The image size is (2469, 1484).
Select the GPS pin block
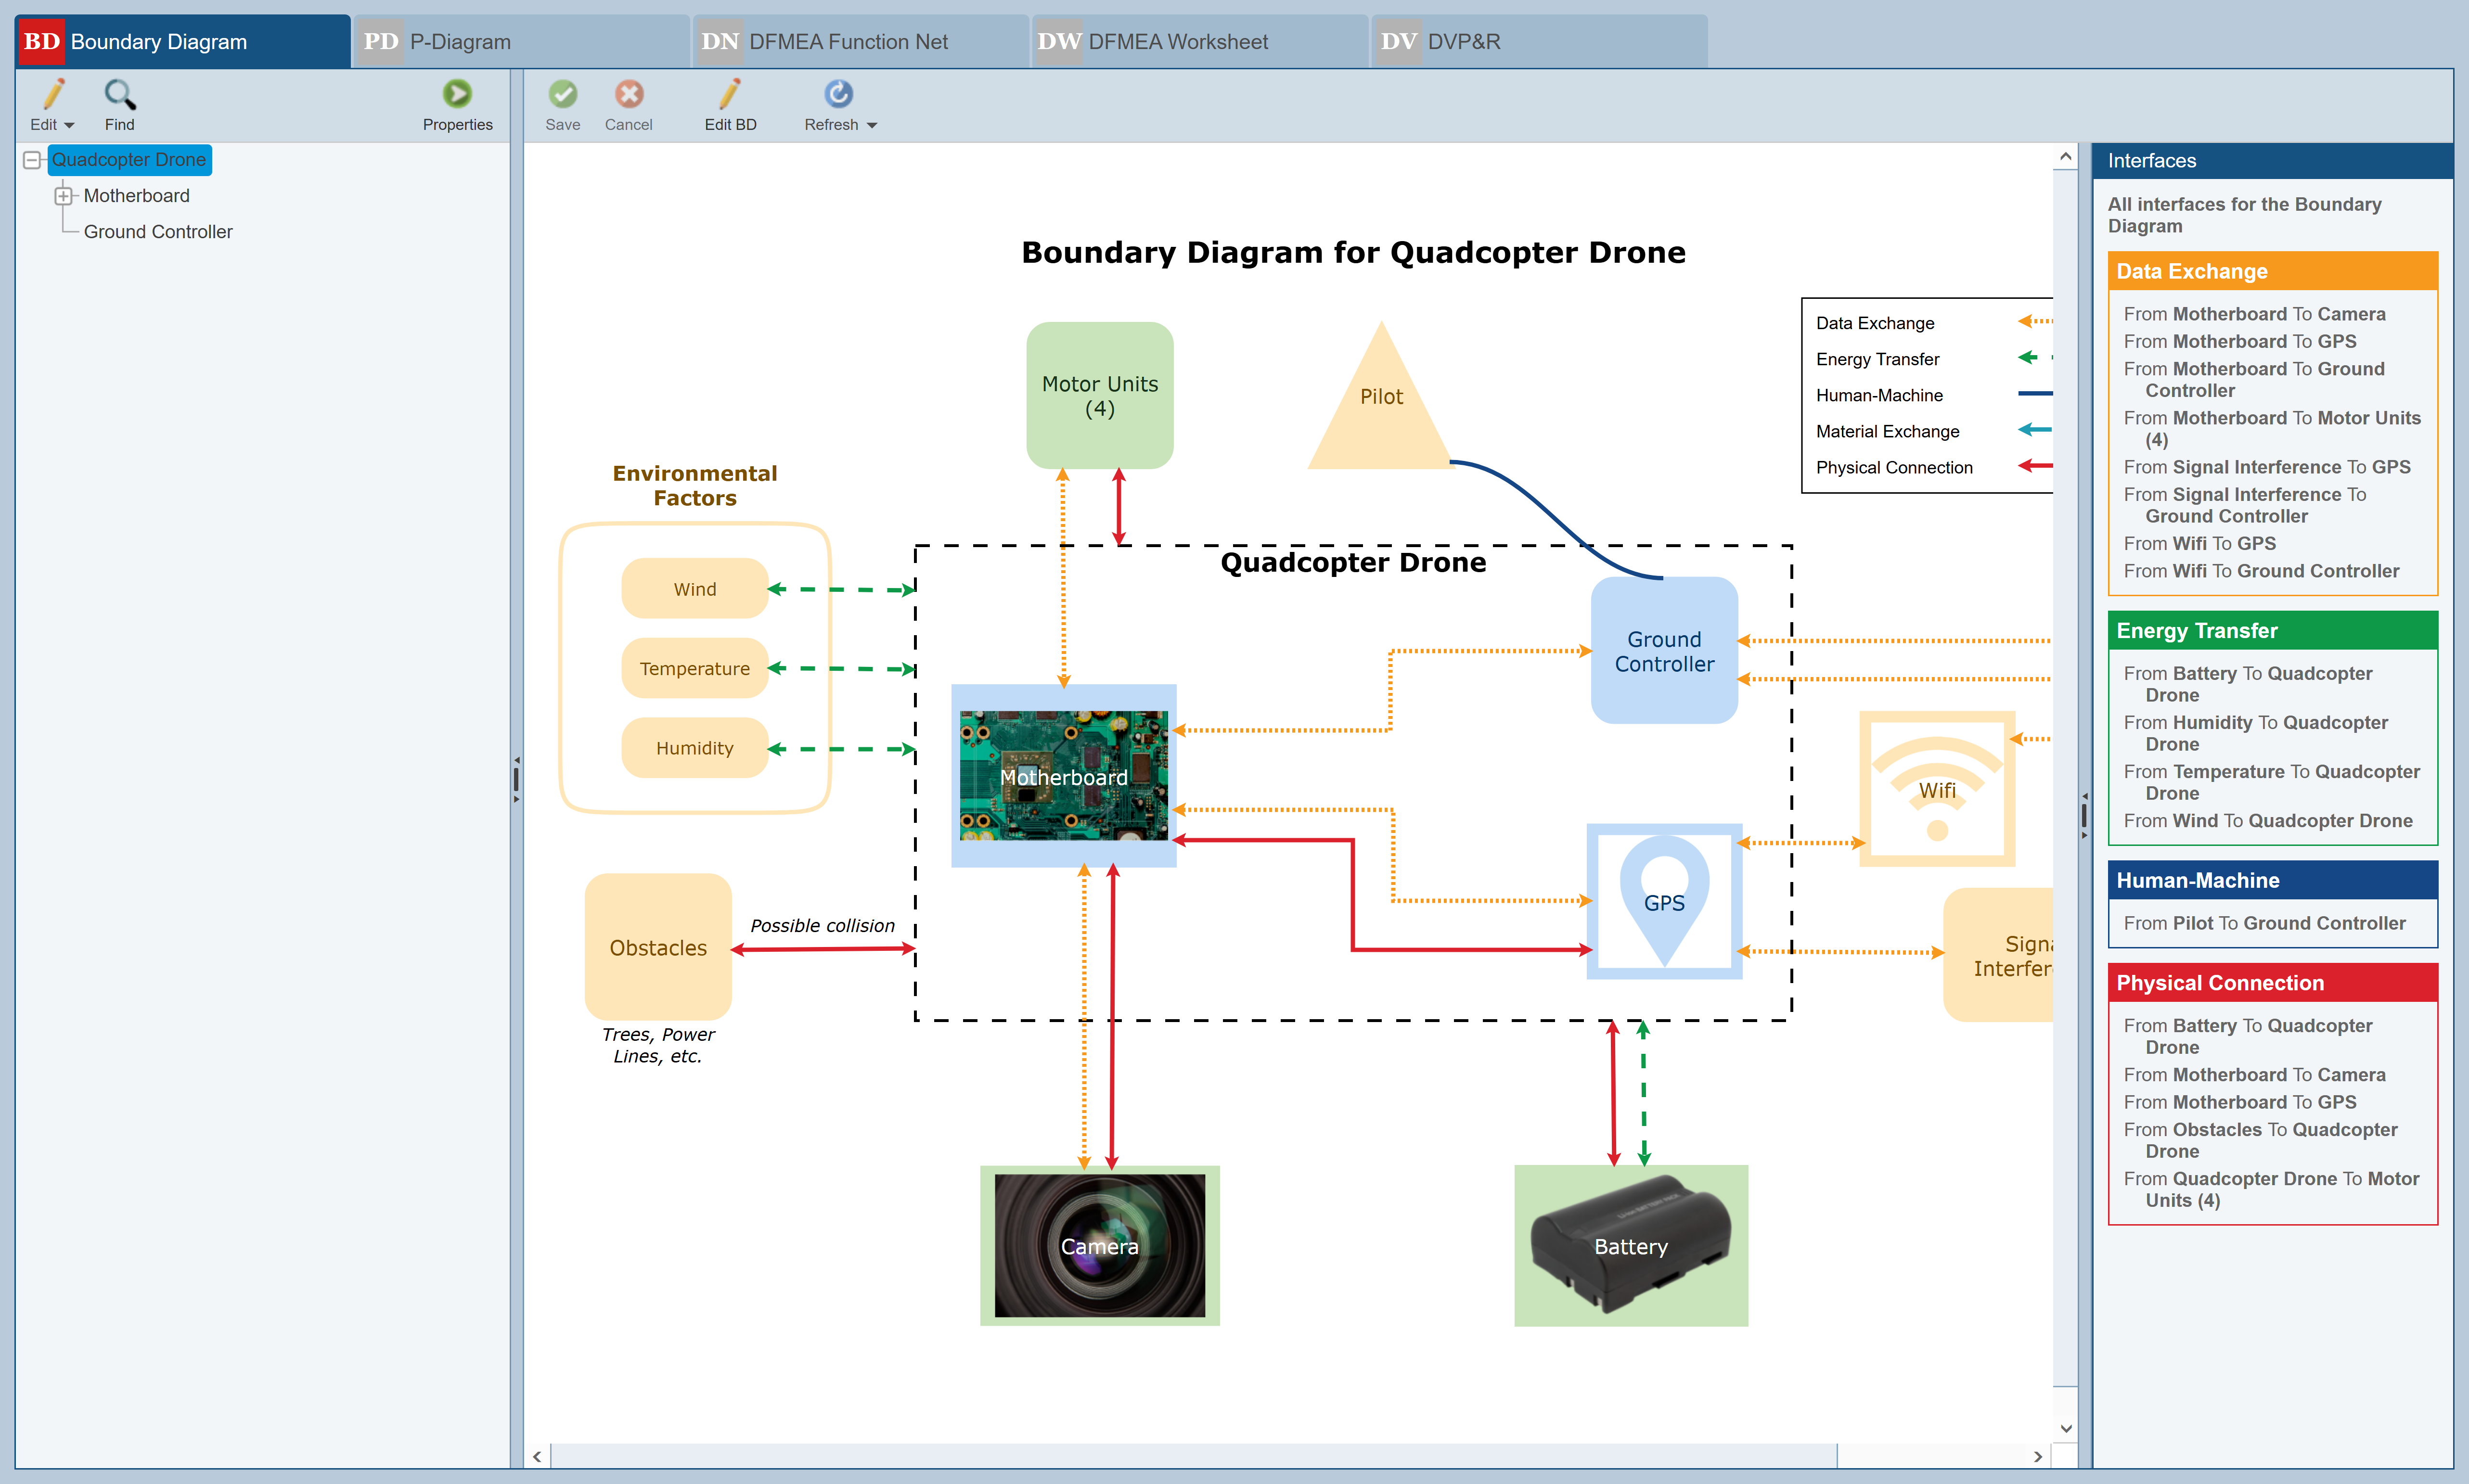pos(1664,900)
